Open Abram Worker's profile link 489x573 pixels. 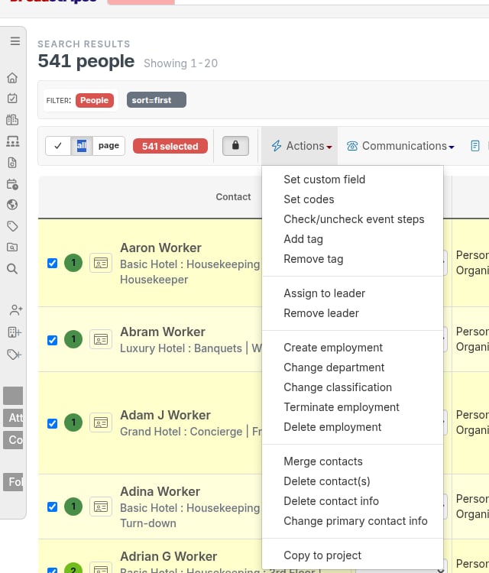pos(163,332)
